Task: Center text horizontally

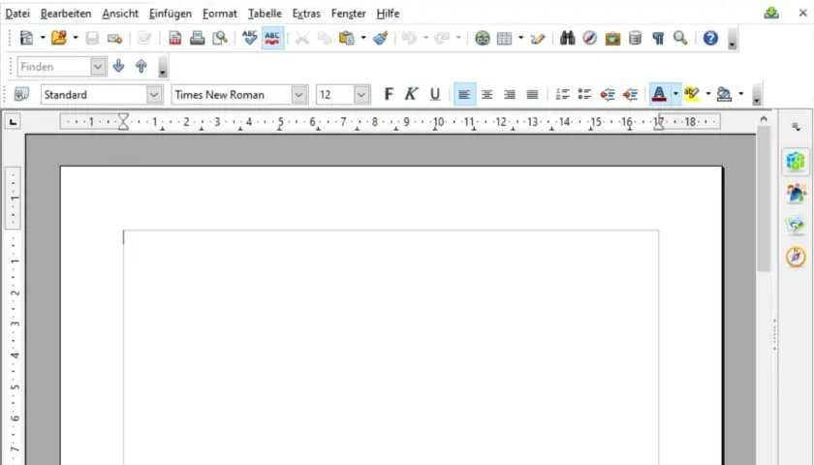Action: (x=486, y=95)
